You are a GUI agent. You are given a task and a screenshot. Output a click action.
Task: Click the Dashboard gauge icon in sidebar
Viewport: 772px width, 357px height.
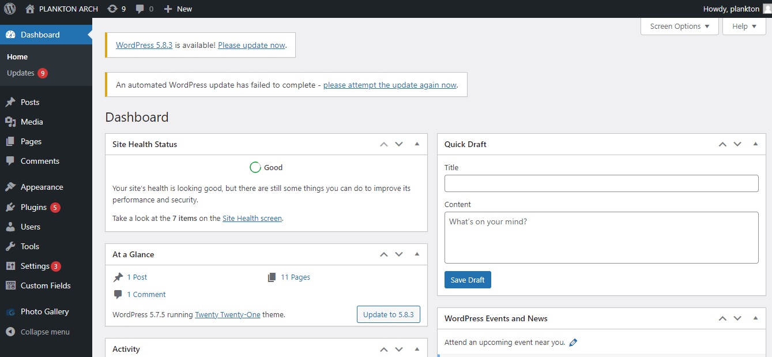[x=10, y=35]
